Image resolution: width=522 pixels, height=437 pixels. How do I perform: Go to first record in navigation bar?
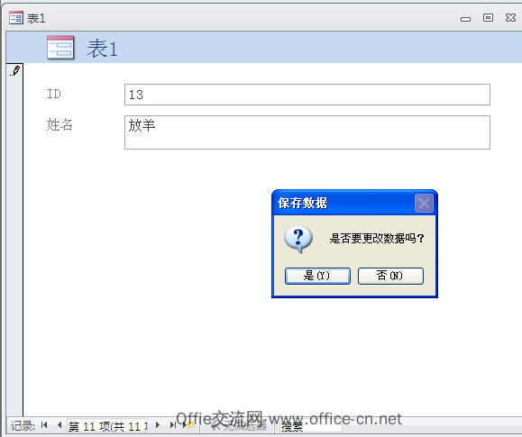tap(44, 425)
